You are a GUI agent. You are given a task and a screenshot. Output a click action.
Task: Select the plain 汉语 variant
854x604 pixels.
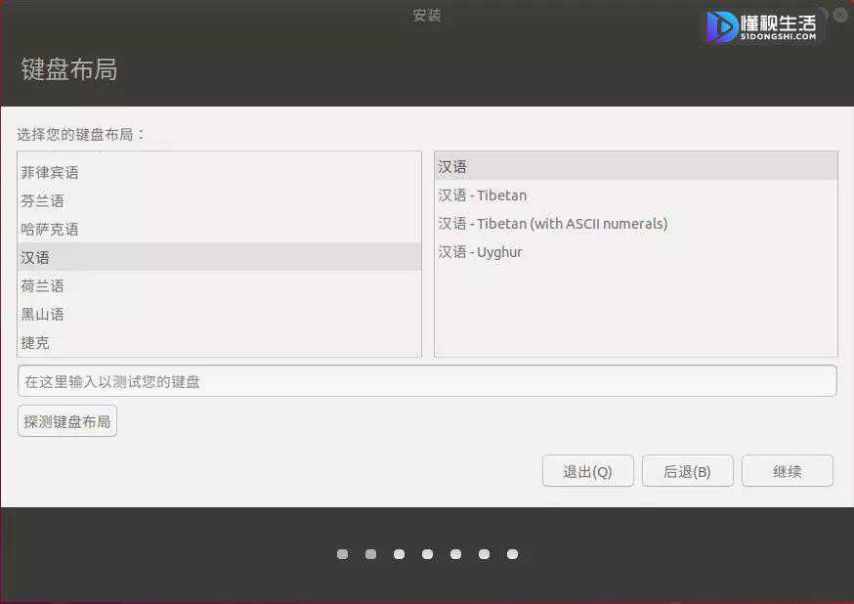coord(635,167)
